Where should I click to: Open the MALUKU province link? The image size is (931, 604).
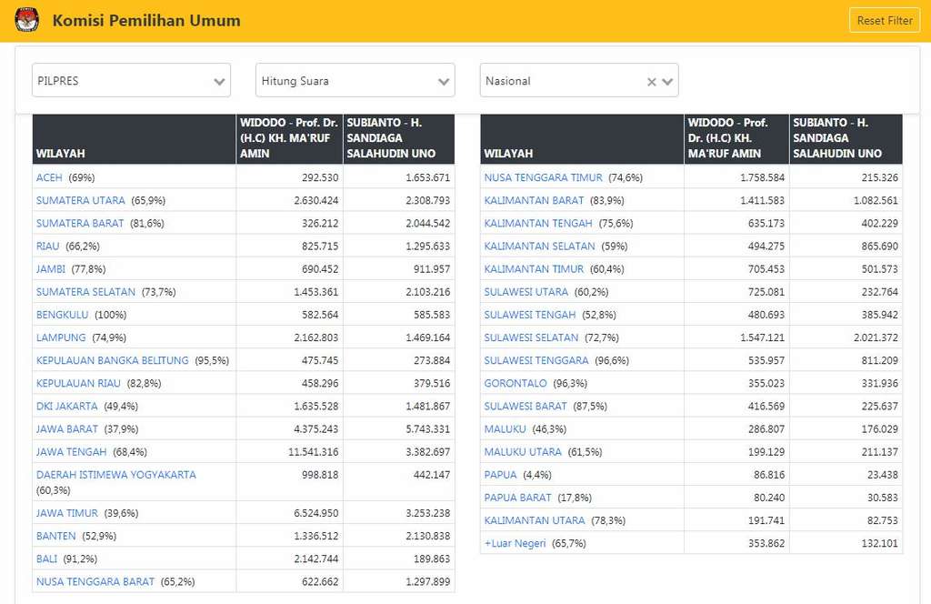[x=506, y=428]
